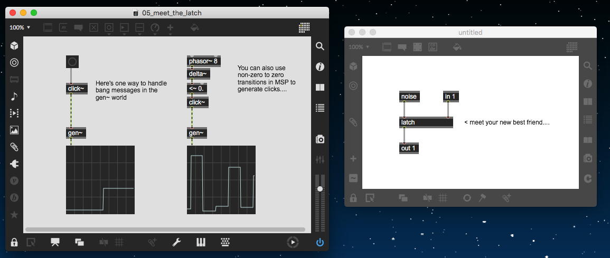Screen dimensions: 610x258
Task: Open the inspector in the untitled window sidebar
Action: pyautogui.click(x=588, y=83)
